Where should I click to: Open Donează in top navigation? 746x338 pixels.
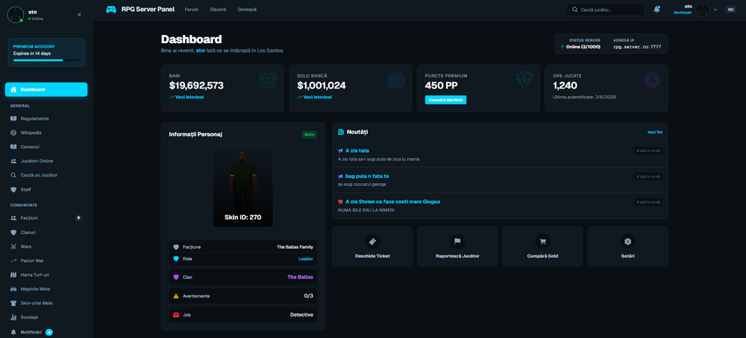[x=247, y=10]
